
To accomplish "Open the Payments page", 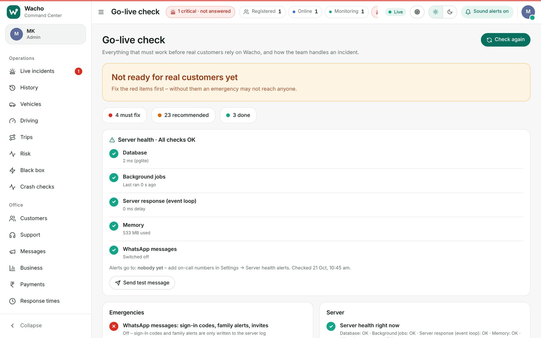I will 45,285.
